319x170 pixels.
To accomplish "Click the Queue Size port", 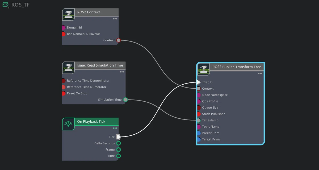I will click(199, 108).
